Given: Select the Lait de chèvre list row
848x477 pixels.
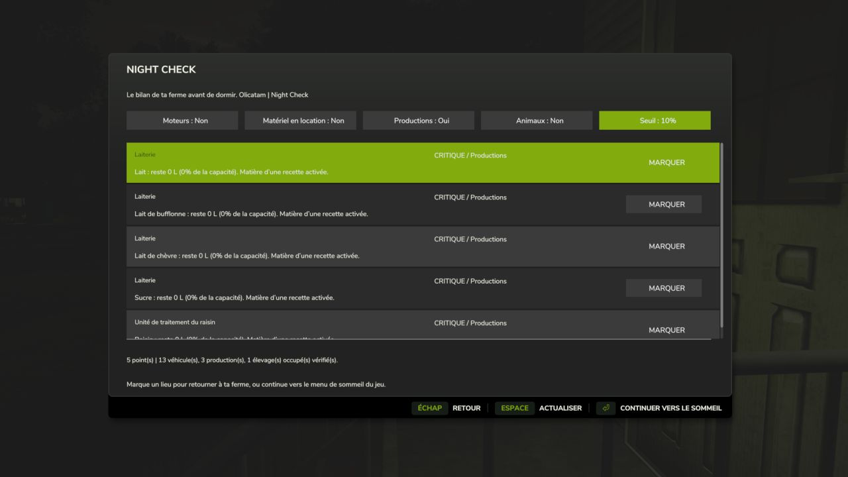Looking at the screenshot, I should click(x=423, y=246).
